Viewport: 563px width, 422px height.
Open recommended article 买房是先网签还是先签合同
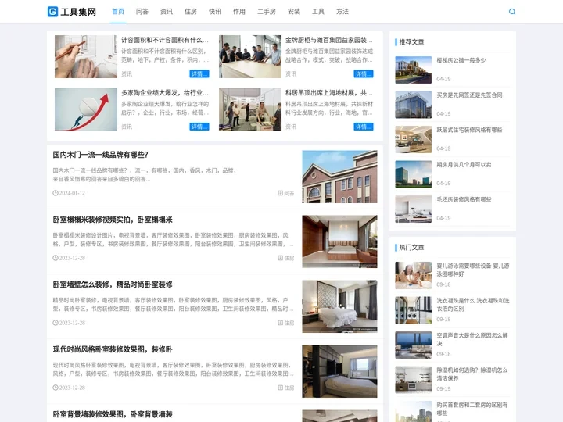click(469, 95)
